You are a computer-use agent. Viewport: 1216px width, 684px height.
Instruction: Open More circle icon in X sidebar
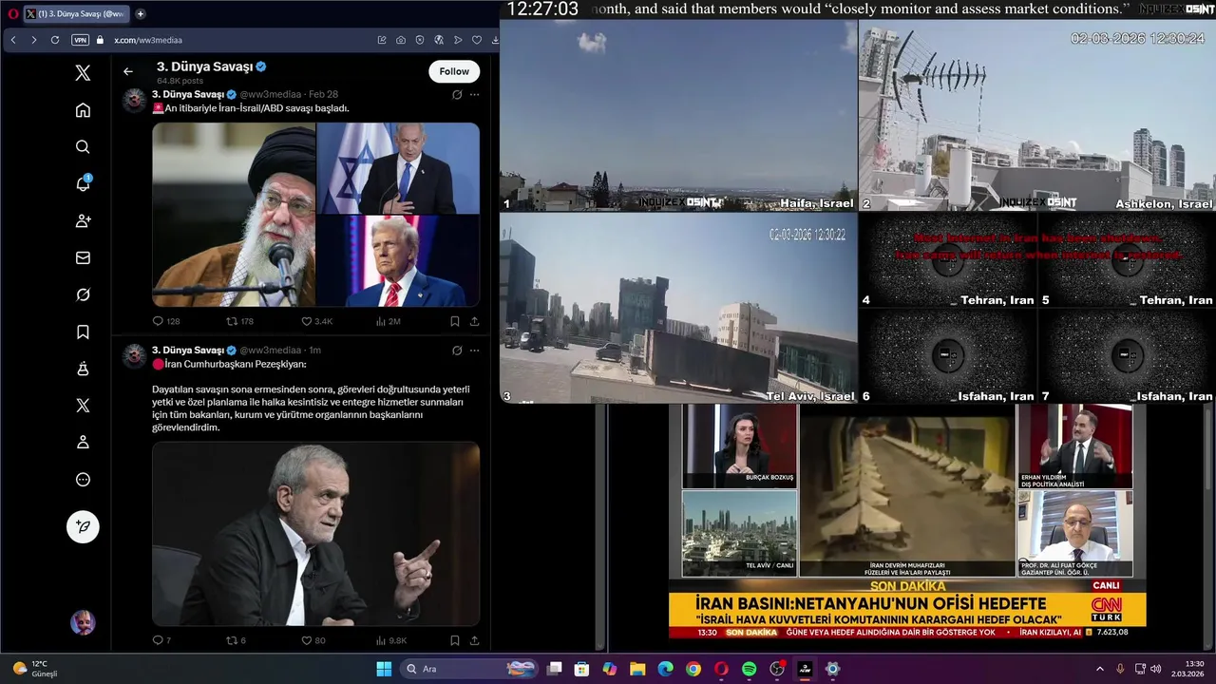tap(83, 480)
